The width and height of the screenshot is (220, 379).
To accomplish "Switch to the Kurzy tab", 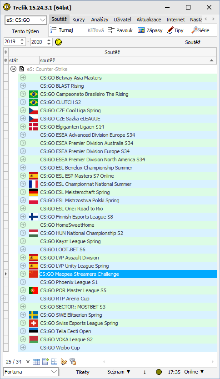I will (79, 20).
